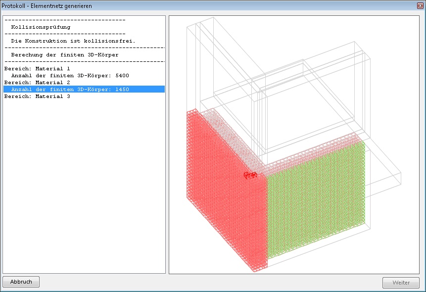Select the row showing 5400 3D-Körper

(x=84, y=75)
